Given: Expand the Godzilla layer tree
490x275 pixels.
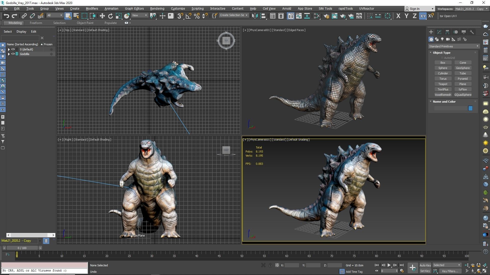Looking at the screenshot, I should [9, 54].
